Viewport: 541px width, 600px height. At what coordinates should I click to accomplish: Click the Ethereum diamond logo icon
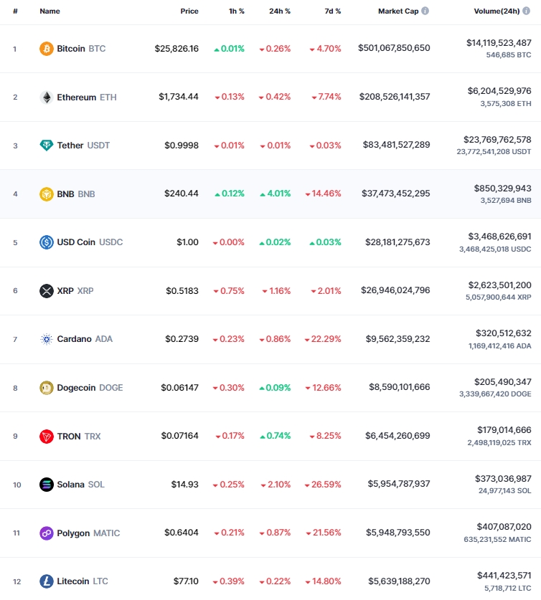click(x=47, y=97)
